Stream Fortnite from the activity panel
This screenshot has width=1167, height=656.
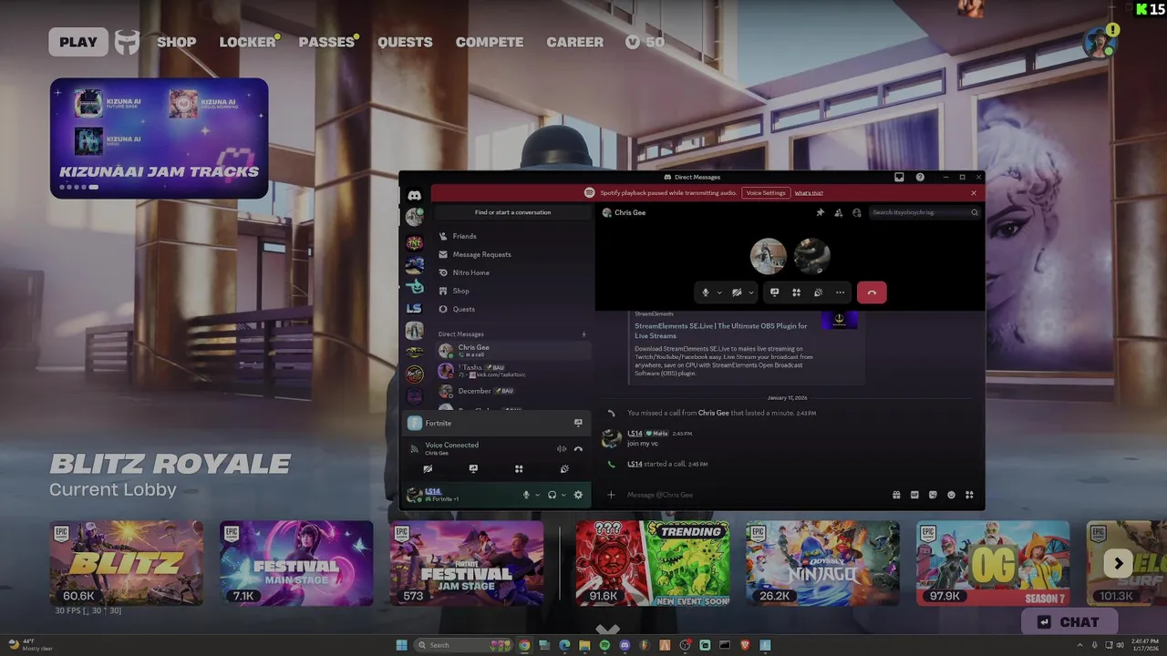pyautogui.click(x=578, y=423)
